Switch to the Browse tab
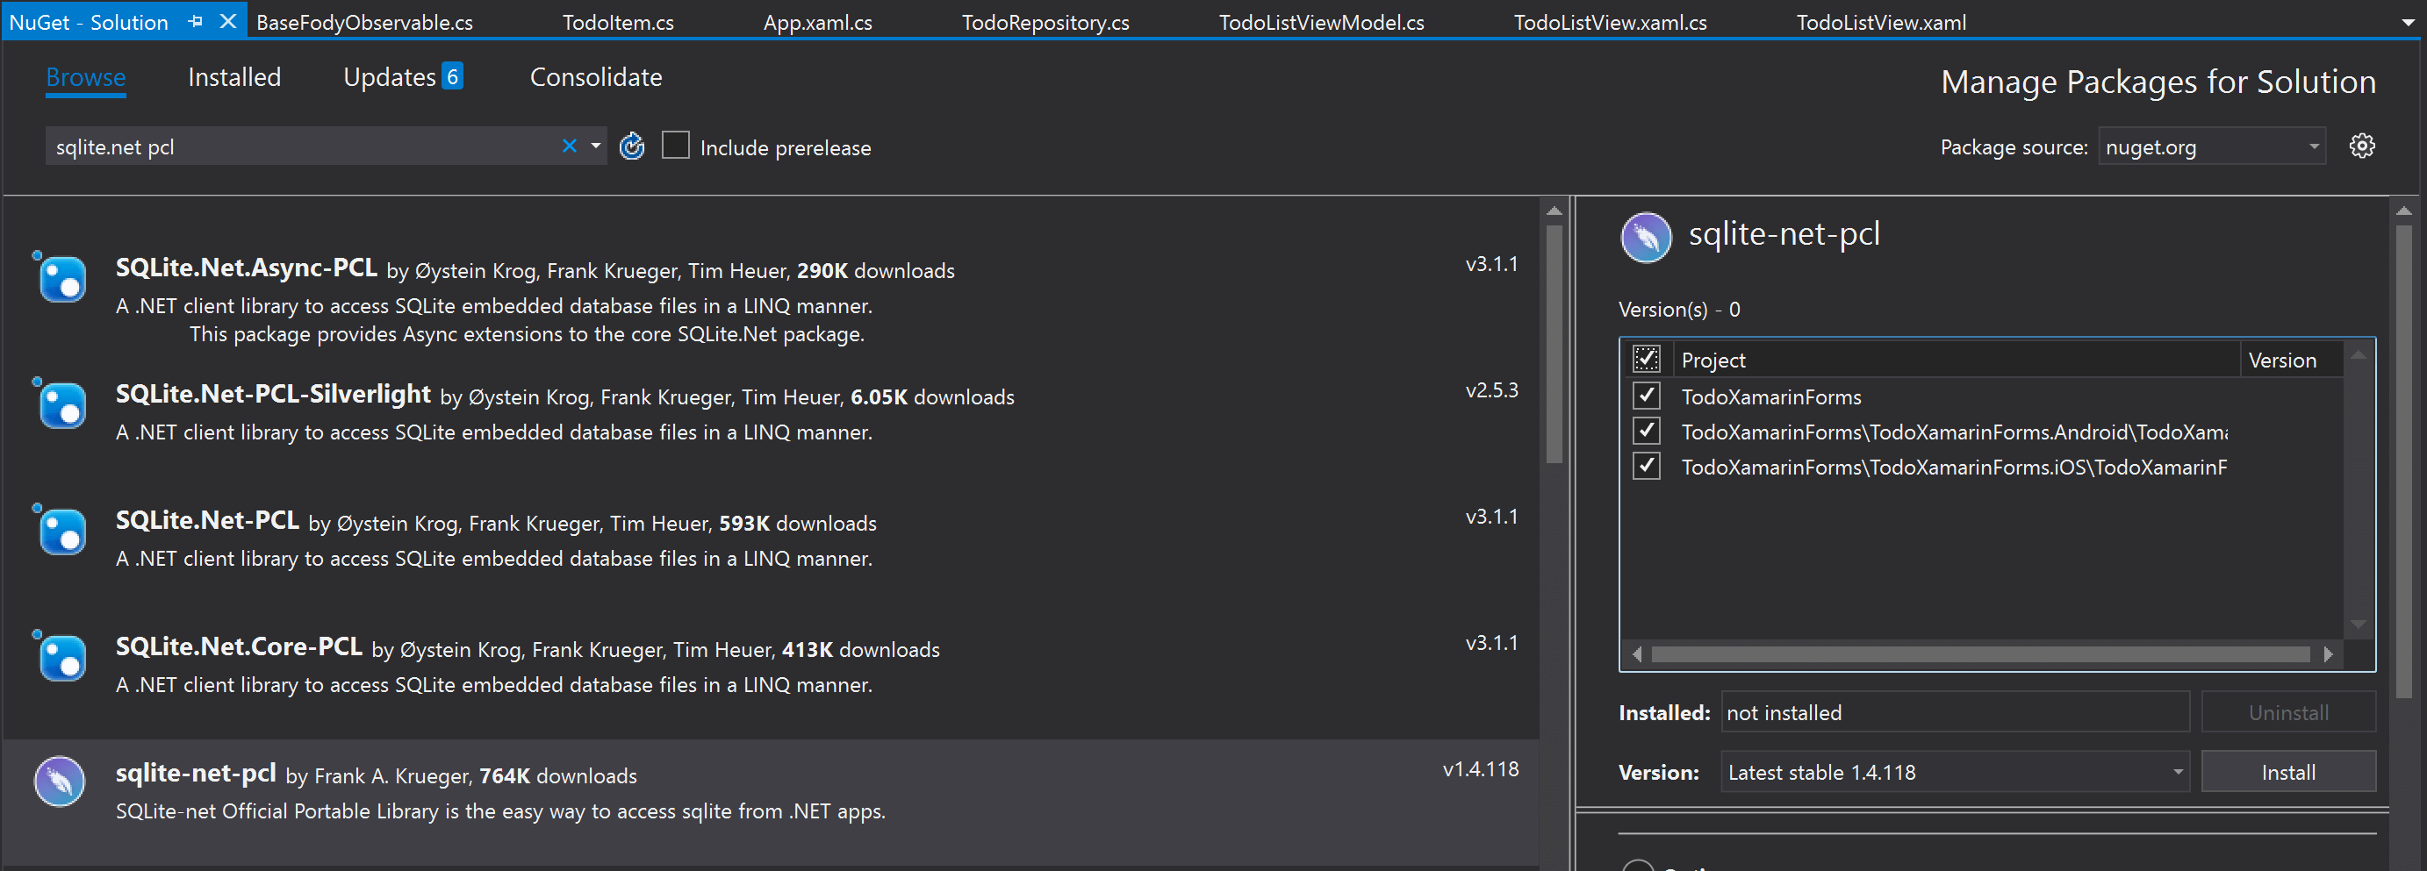Image resolution: width=2427 pixels, height=871 pixels. click(86, 77)
